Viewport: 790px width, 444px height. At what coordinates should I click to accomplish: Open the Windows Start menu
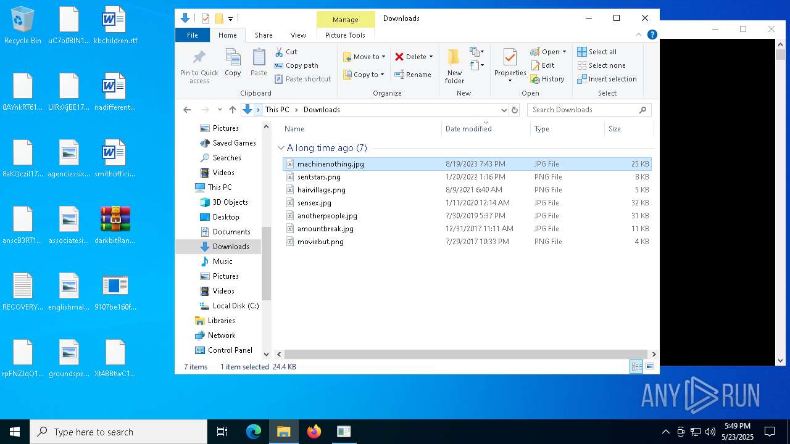(x=15, y=432)
